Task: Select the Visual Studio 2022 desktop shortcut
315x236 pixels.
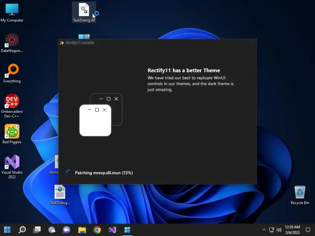Action: [12, 167]
